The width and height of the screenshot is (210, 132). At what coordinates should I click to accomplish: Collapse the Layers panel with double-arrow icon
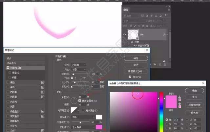(166, 6)
